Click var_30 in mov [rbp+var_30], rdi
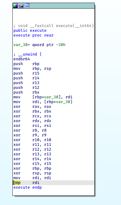121x205 pixels. (51, 97)
